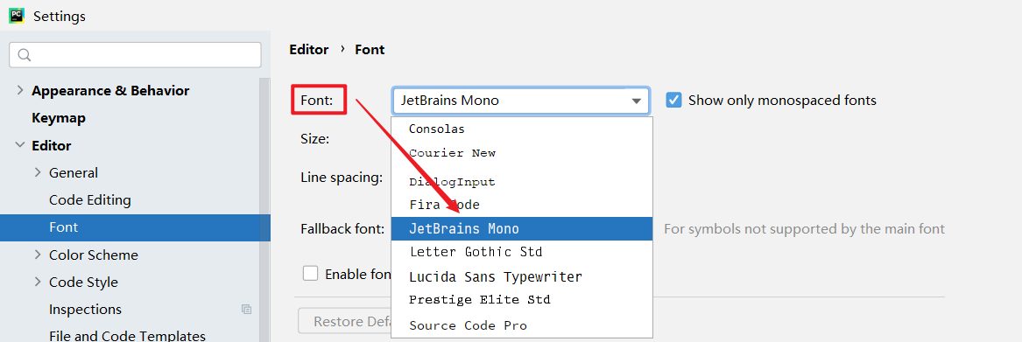The height and width of the screenshot is (342, 1022).
Task: Expand the General settings node
Action: pos(38,172)
